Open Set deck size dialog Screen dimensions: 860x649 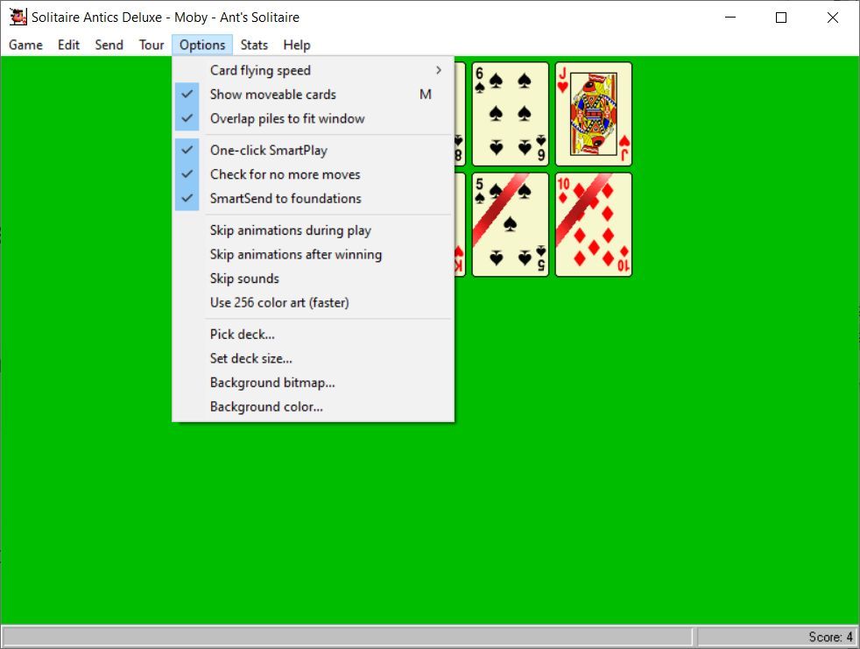click(x=251, y=358)
